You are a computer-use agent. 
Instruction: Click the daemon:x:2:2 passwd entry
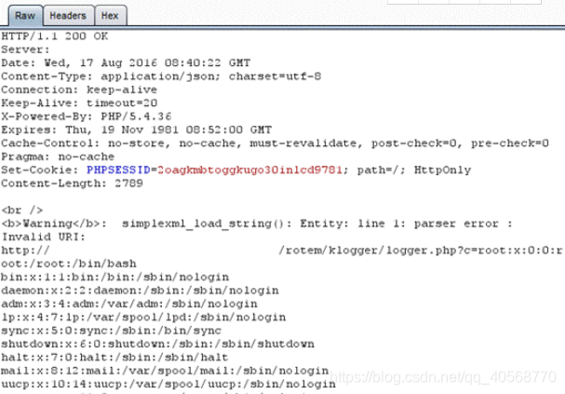[x=140, y=291]
